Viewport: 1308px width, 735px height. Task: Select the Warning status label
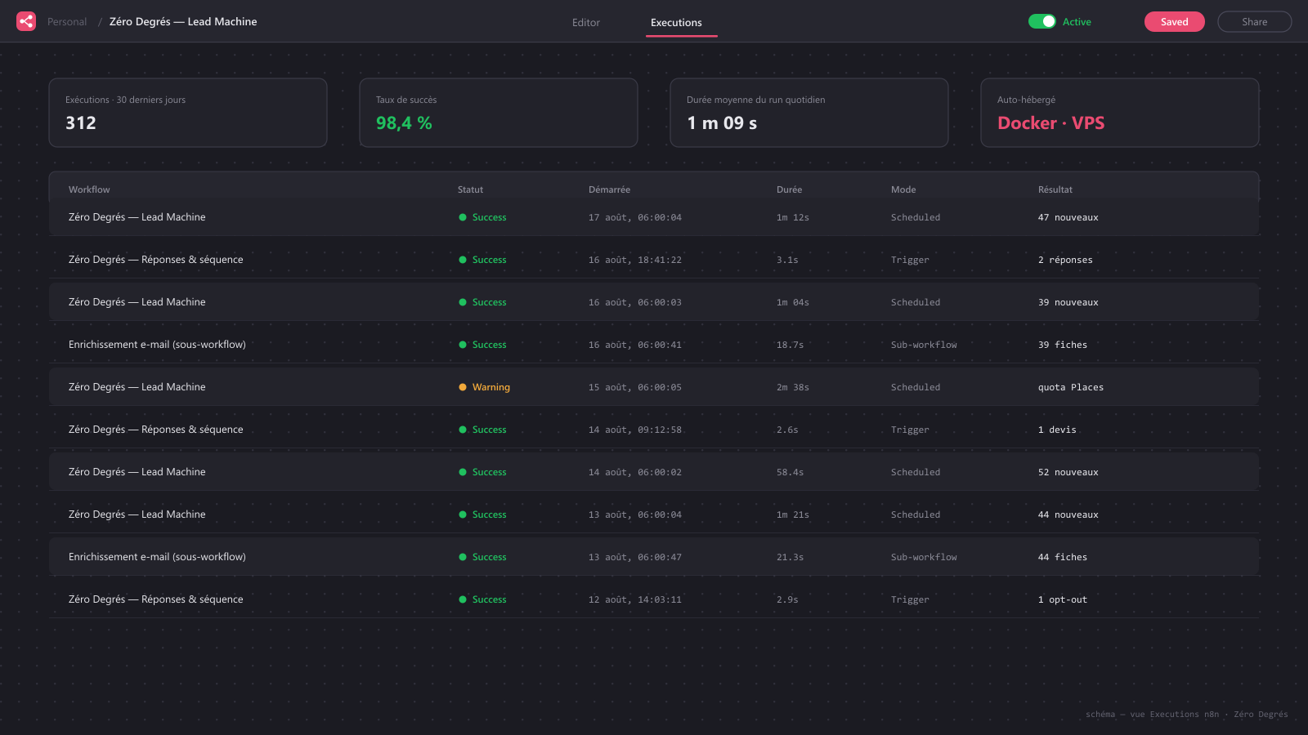490,387
